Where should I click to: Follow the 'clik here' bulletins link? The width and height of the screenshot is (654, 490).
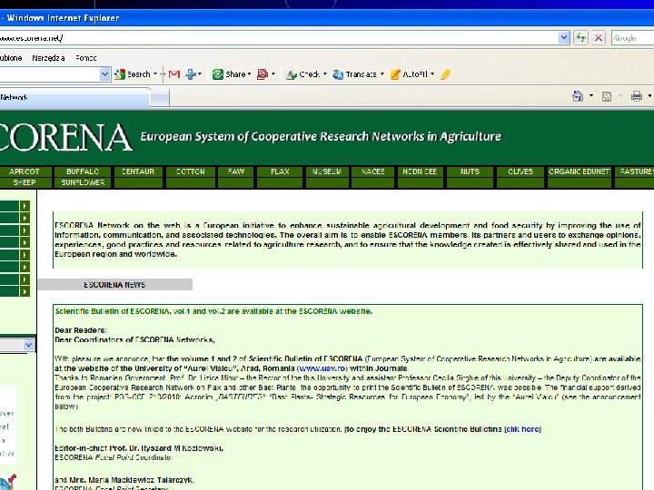(x=522, y=429)
